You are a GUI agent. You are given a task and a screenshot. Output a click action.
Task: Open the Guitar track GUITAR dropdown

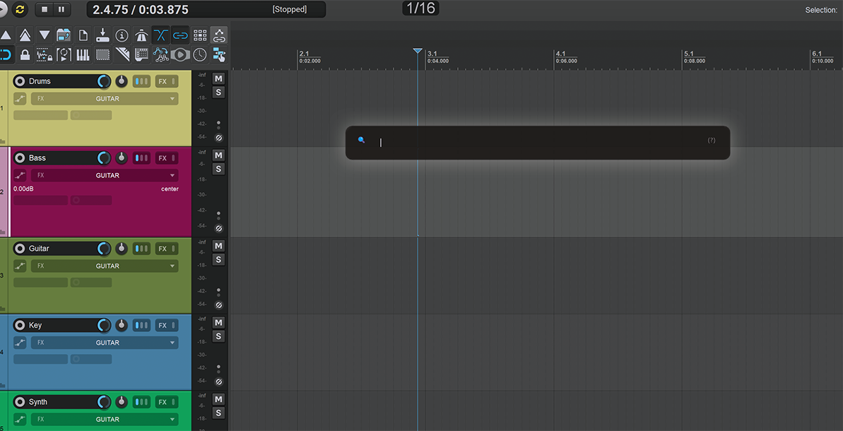tap(105, 266)
